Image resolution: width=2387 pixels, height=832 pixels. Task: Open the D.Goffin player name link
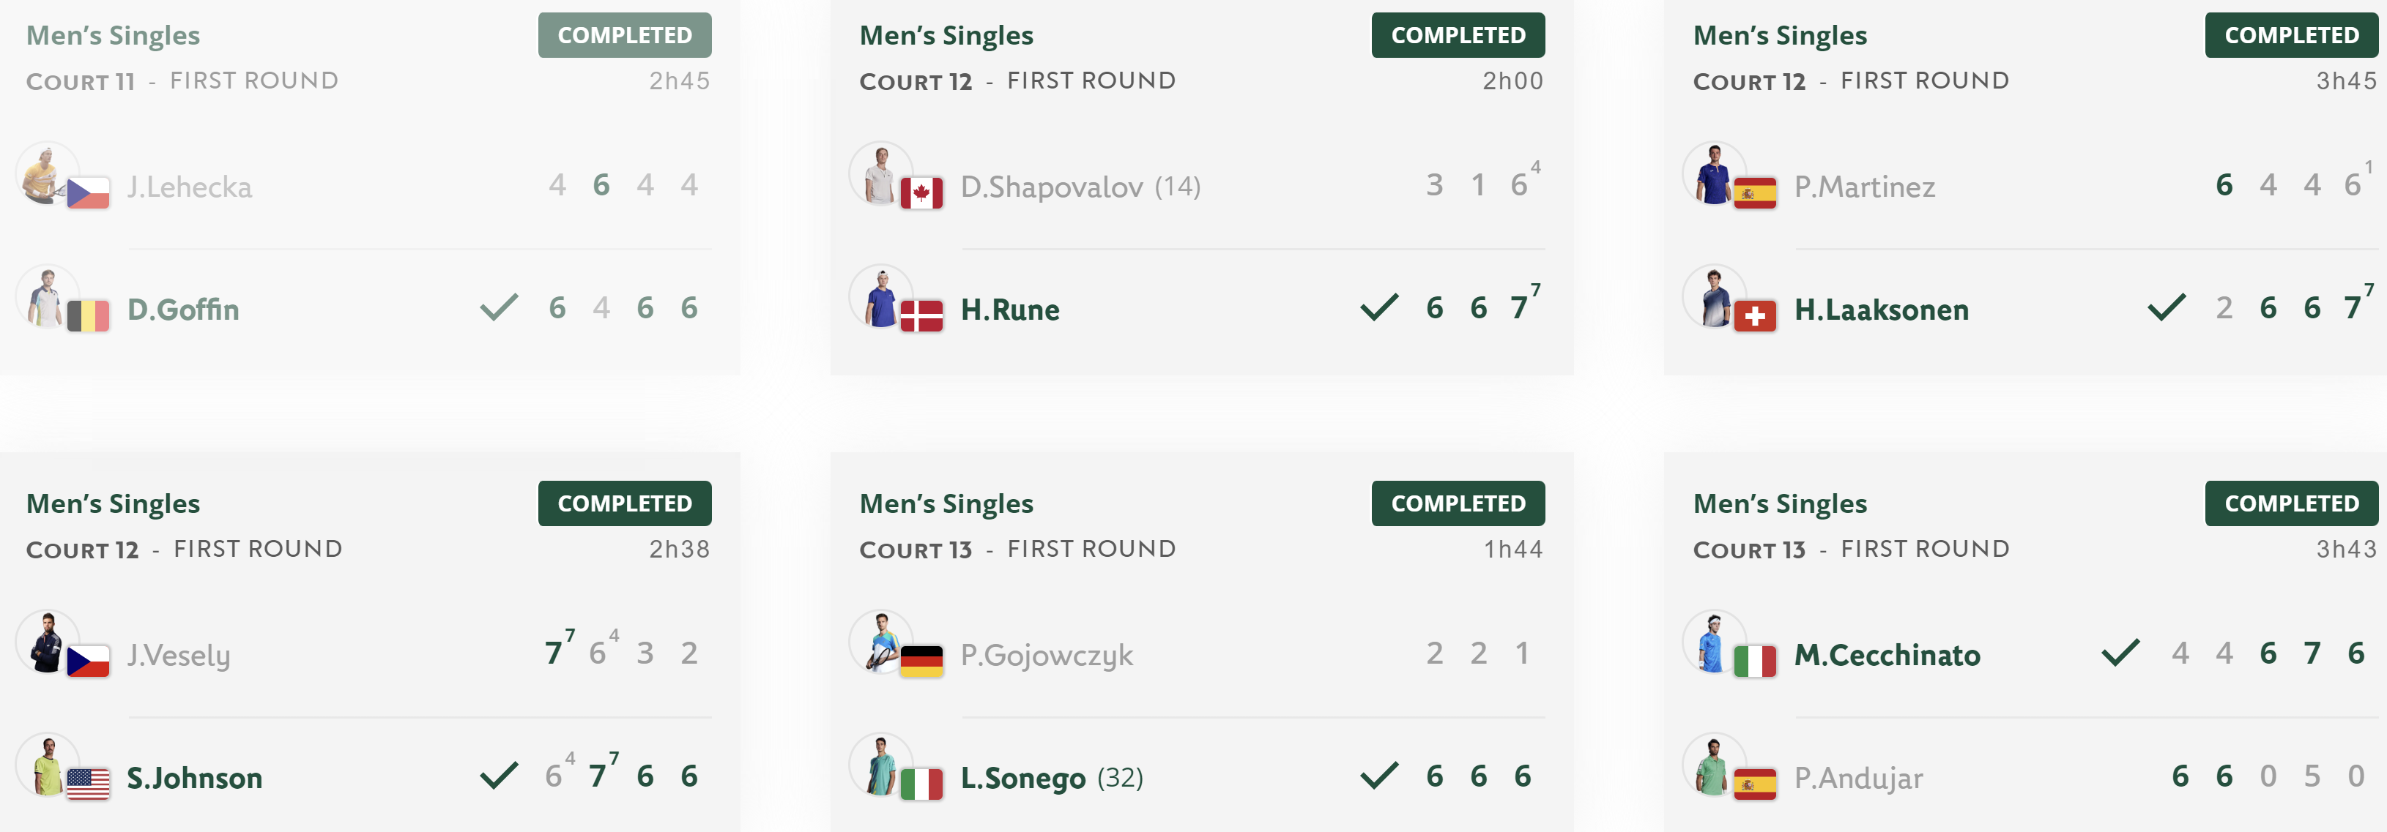click(182, 309)
